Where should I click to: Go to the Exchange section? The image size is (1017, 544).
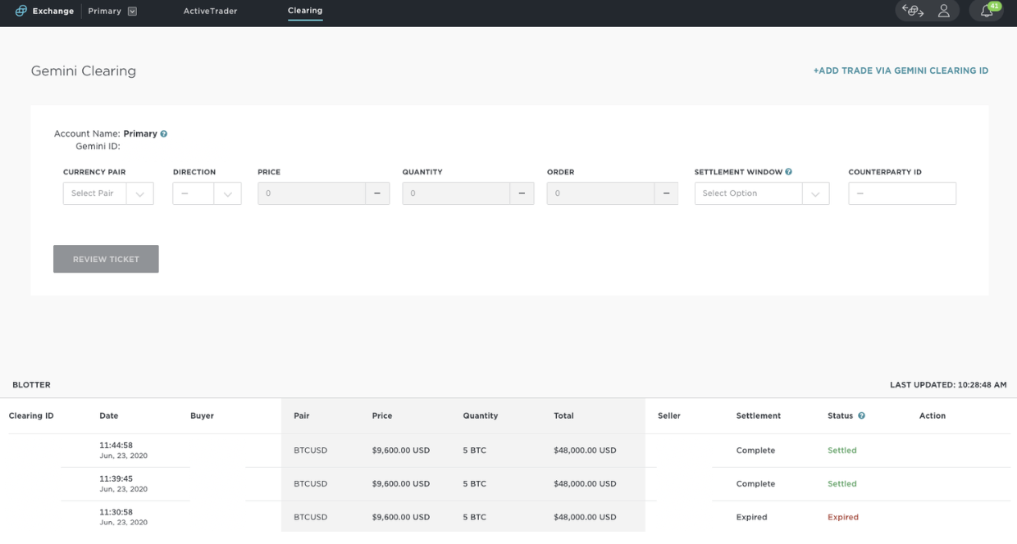pyautogui.click(x=53, y=11)
